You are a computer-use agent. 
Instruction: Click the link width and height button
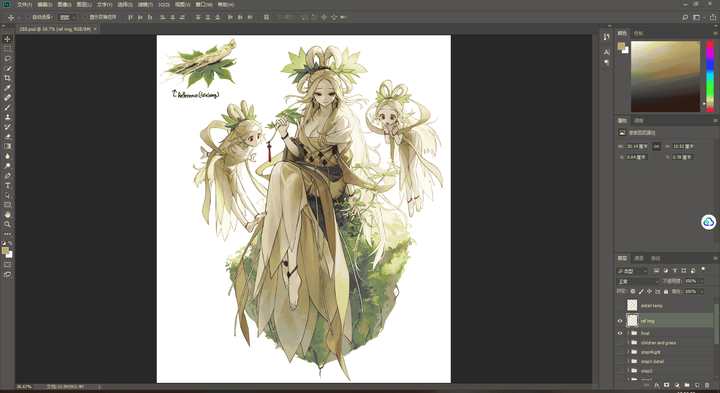(657, 147)
